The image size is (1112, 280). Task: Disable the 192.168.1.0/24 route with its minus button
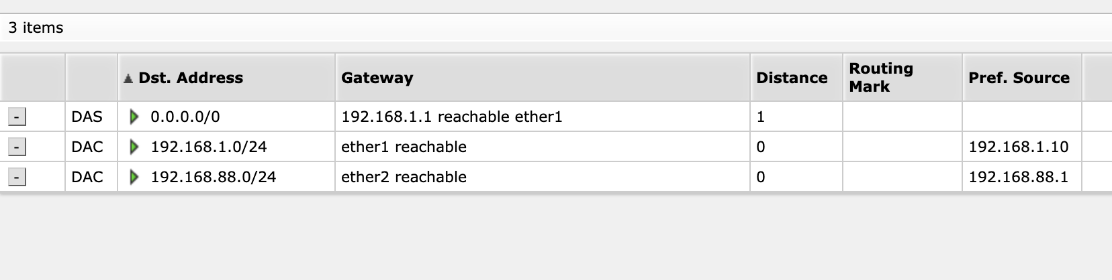pyautogui.click(x=17, y=147)
